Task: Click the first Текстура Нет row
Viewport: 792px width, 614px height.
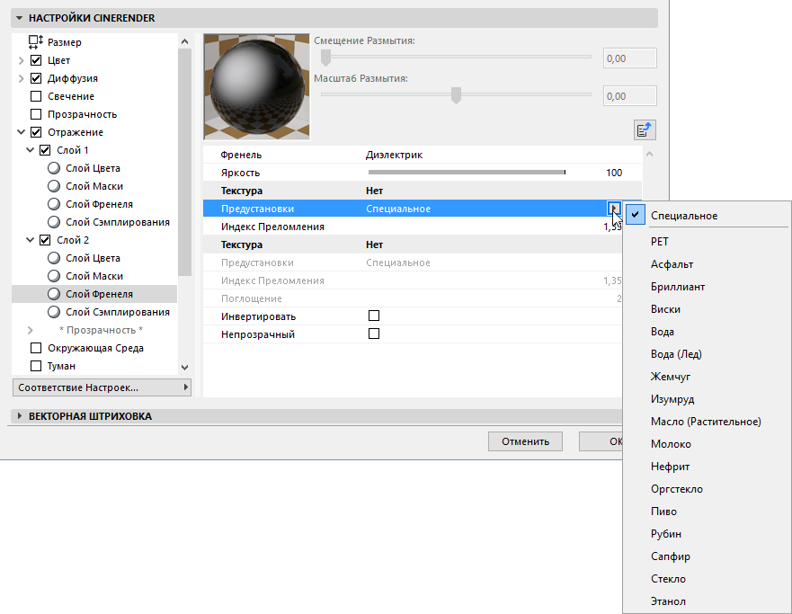Action: (423, 191)
